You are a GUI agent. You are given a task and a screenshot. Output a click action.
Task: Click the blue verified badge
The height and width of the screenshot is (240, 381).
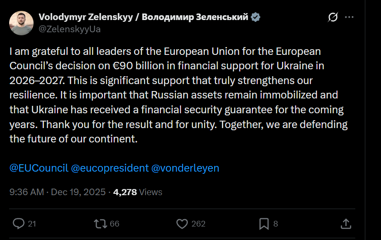(255, 17)
